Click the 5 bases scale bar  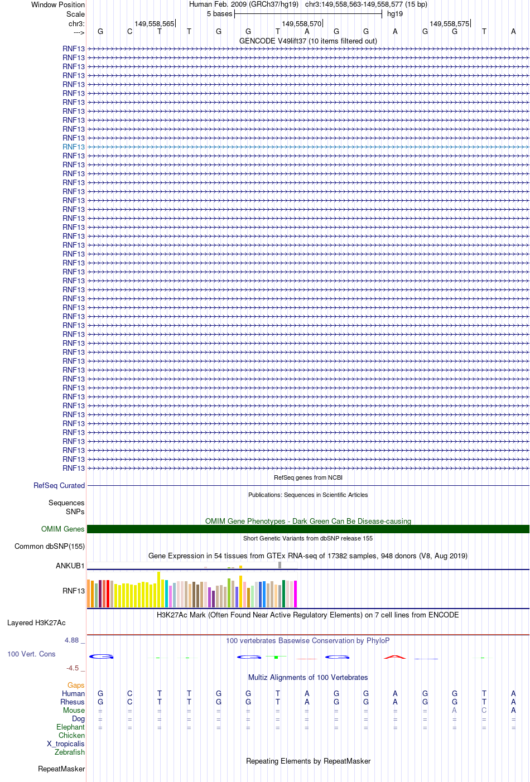(x=308, y=14)
